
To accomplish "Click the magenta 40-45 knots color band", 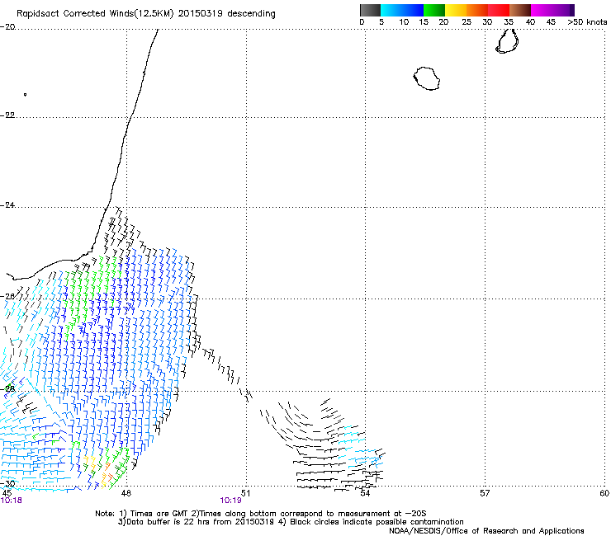I will 542,10.
